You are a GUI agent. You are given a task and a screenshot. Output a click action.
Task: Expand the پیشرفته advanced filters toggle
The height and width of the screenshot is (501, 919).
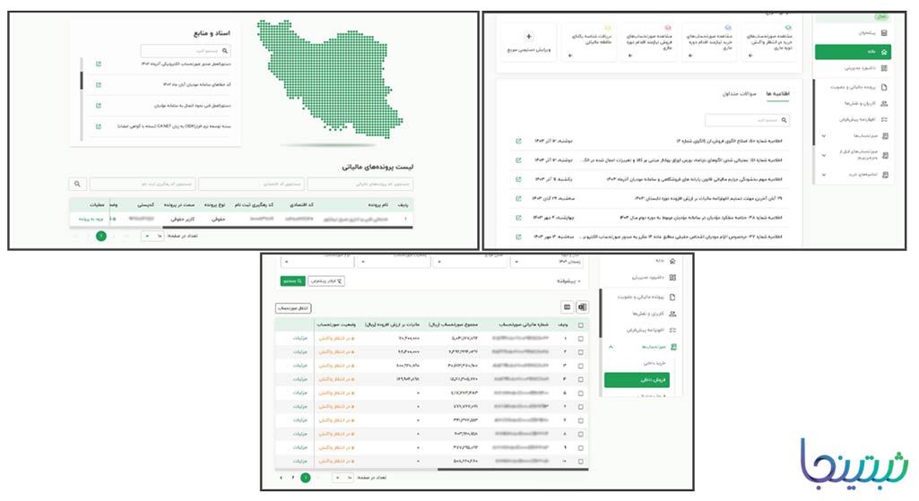(x=568, y=281)
